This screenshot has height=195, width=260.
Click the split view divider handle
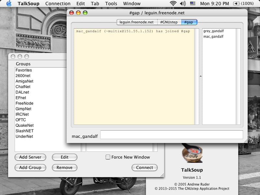[201, 76]
